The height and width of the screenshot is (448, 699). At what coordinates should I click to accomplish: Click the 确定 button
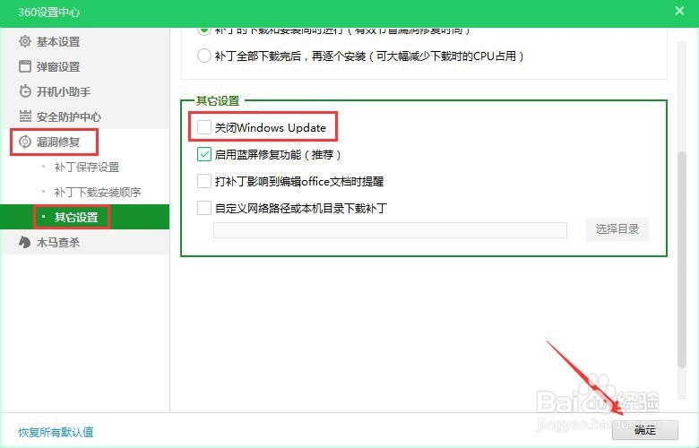pyautogui.click(x=645, y=430)
